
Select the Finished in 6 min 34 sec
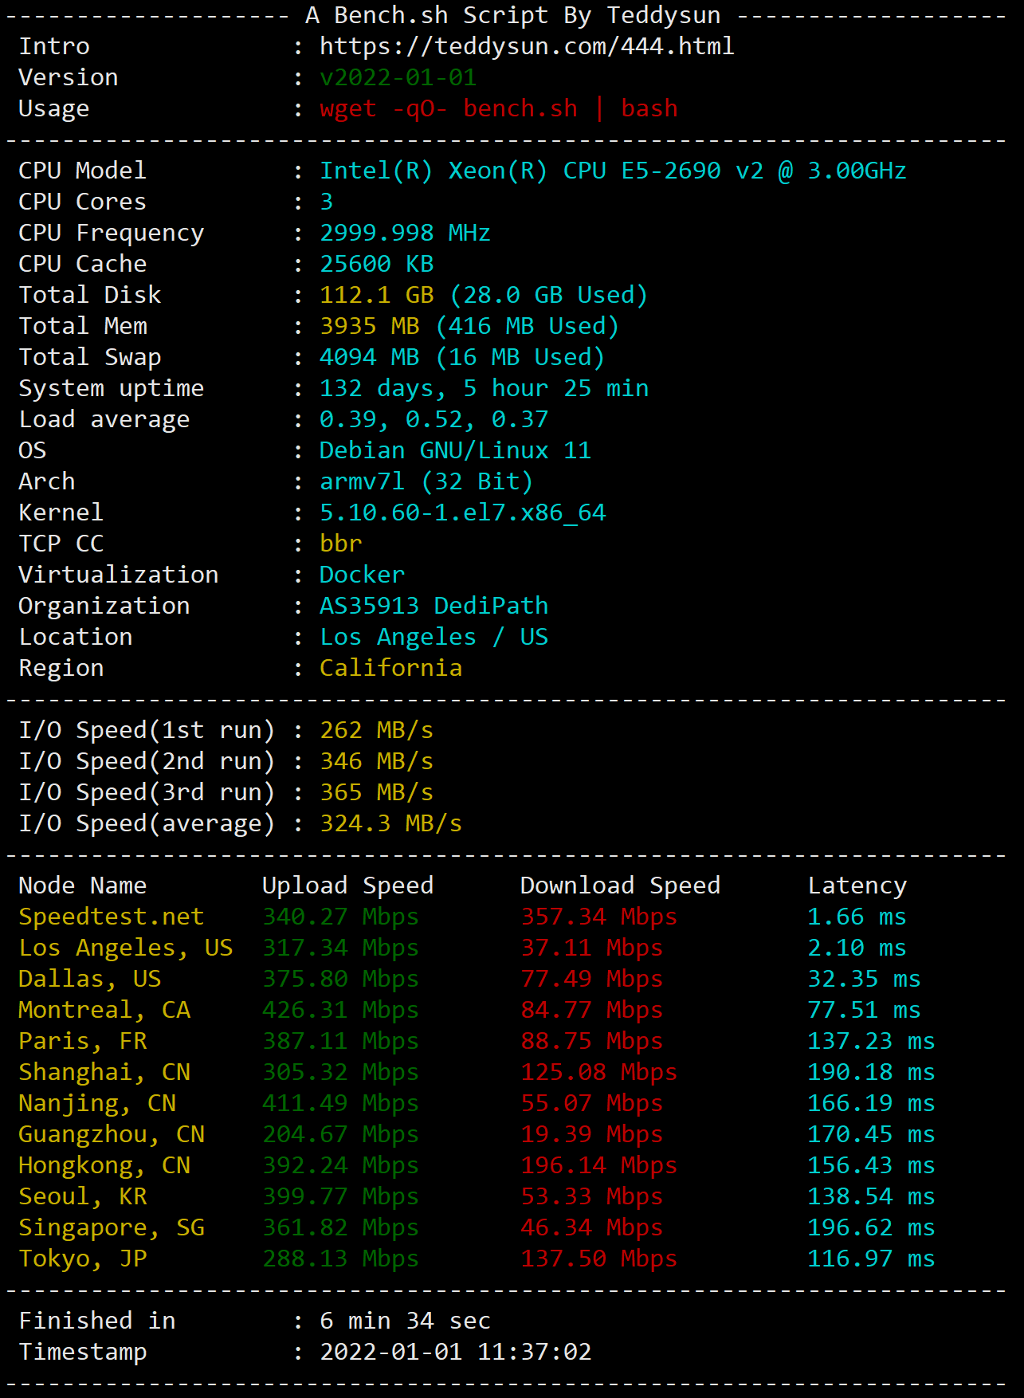click(405, 1321)
